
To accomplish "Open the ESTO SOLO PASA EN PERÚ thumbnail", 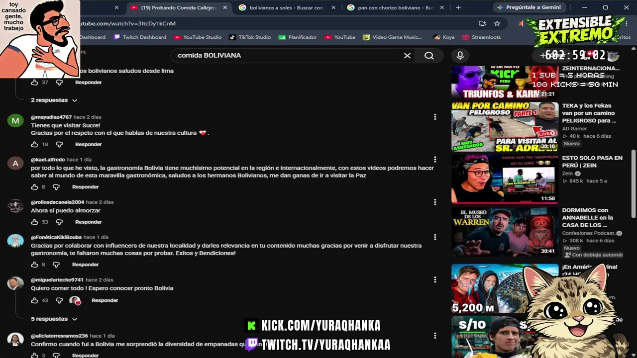I will (505, 179).
